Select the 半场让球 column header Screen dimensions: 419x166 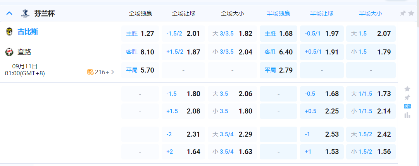pyautogui.click(x=322, y=14)
